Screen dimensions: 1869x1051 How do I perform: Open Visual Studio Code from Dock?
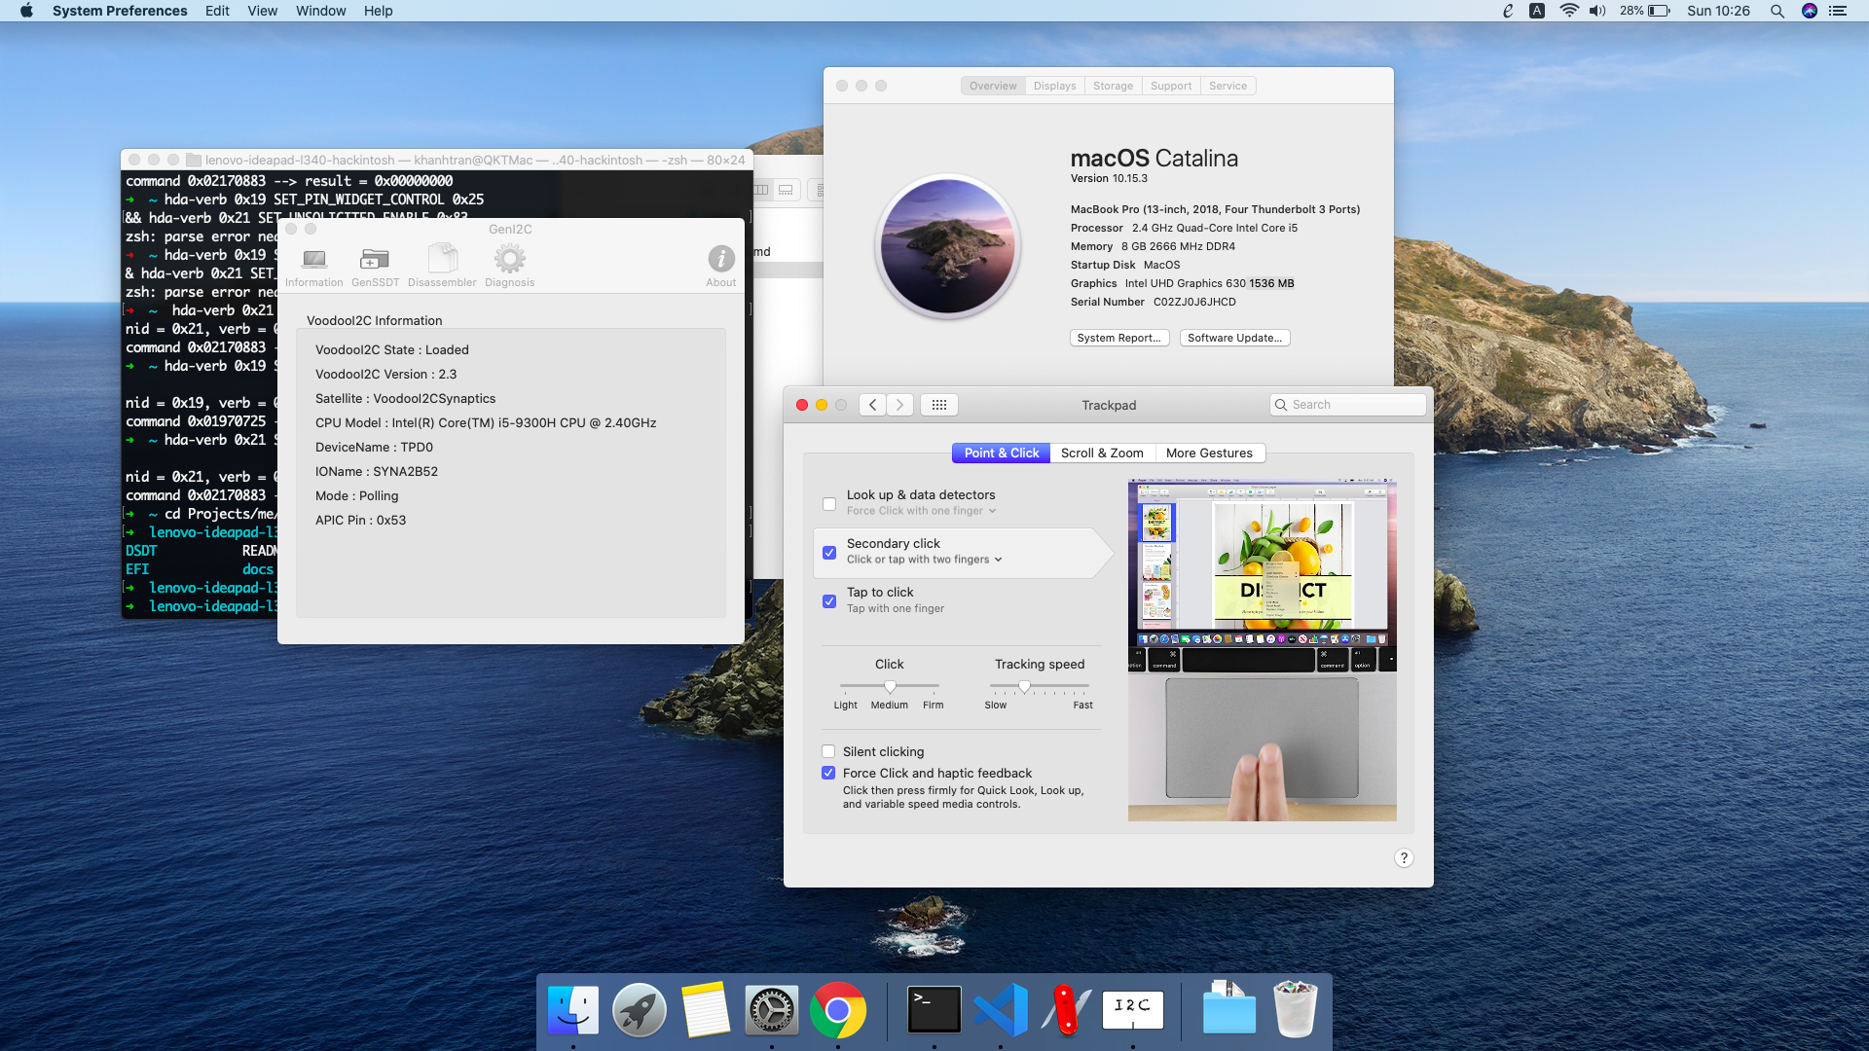coord(999,1010)
